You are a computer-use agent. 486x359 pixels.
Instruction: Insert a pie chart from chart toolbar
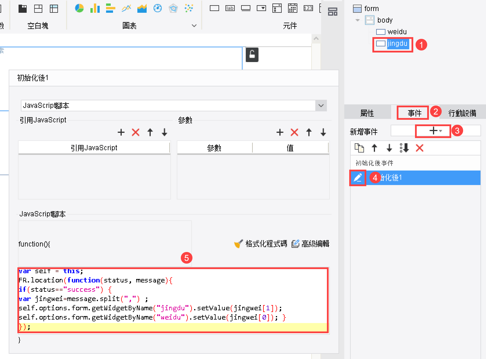point(79,8)
